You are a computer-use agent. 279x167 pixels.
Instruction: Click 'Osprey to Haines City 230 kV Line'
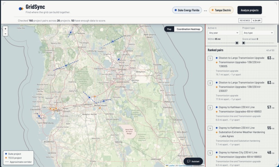[238, 152]
